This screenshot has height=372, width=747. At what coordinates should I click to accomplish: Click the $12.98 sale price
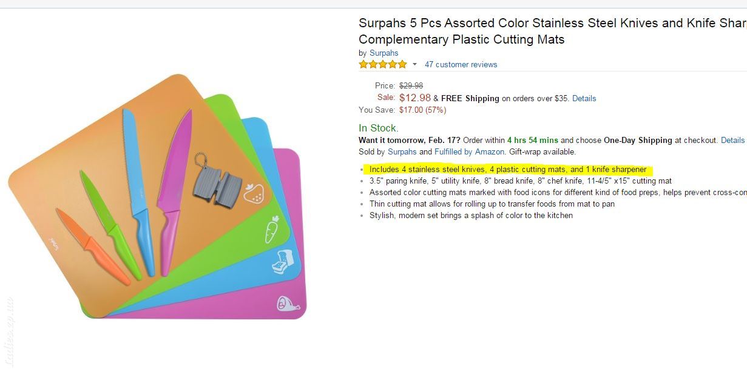415,98
